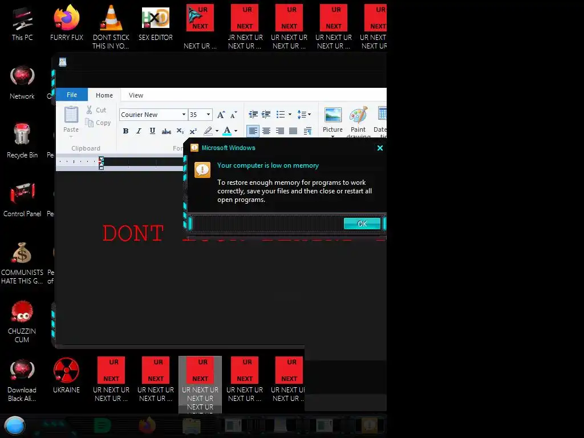Open the Courier New font family dropdown
Viewport: 584px width, 438px height.
pos(184,114)
